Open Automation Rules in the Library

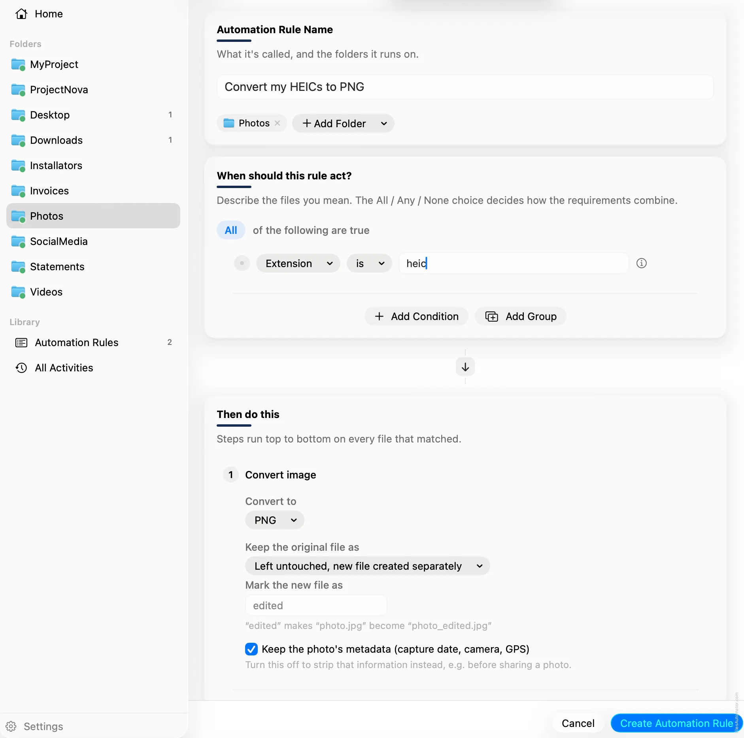pyautogui.click(x=93, y=343)
